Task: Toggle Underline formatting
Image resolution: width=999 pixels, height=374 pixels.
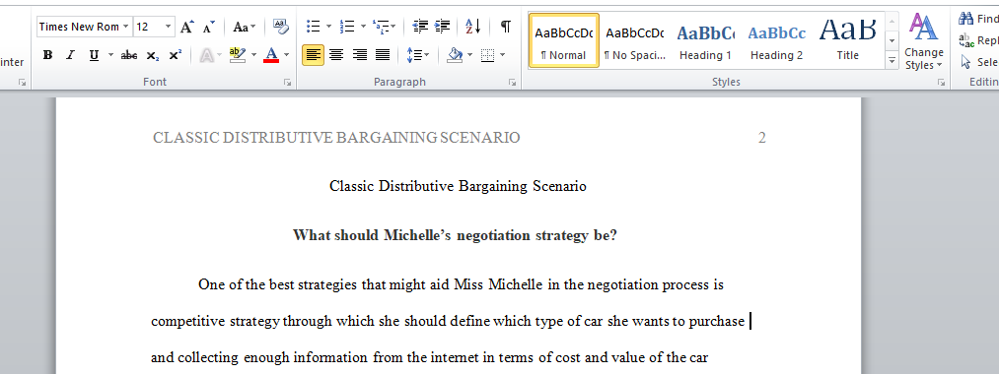Action: click(95, 55)
